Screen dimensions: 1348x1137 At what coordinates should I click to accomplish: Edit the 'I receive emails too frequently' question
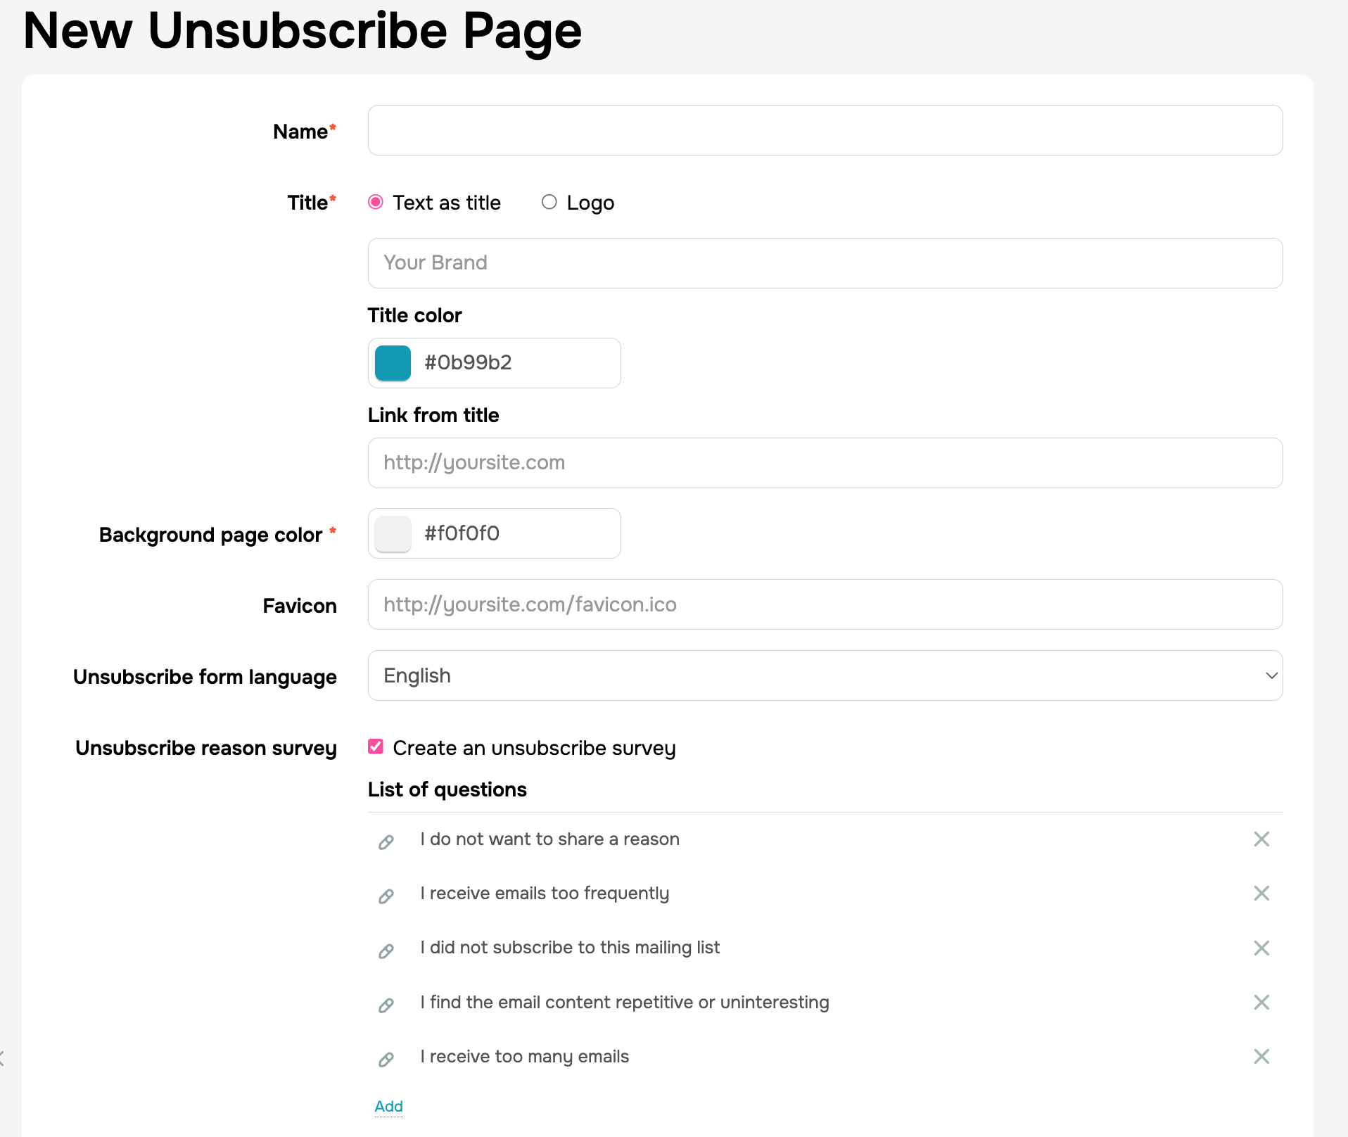[386, 896]
